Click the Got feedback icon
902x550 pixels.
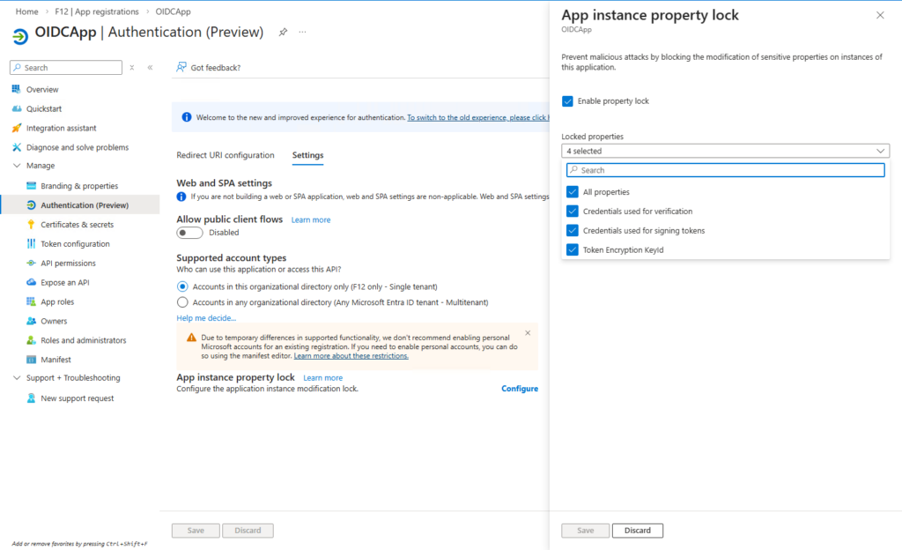181,67
